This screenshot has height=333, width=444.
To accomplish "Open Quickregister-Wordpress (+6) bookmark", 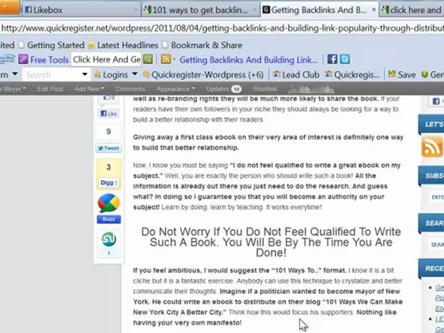I will click(203, 75).
